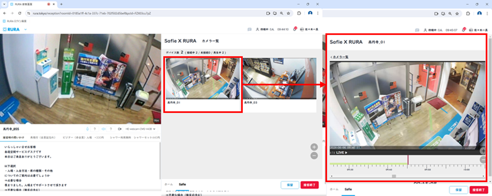Click the LIVE play indicator under camera view
Screen dimensions: 492x196
[x=341, y=153]
